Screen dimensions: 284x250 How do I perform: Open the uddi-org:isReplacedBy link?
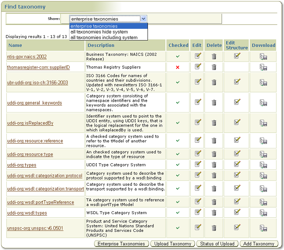[x=30, y=123]
